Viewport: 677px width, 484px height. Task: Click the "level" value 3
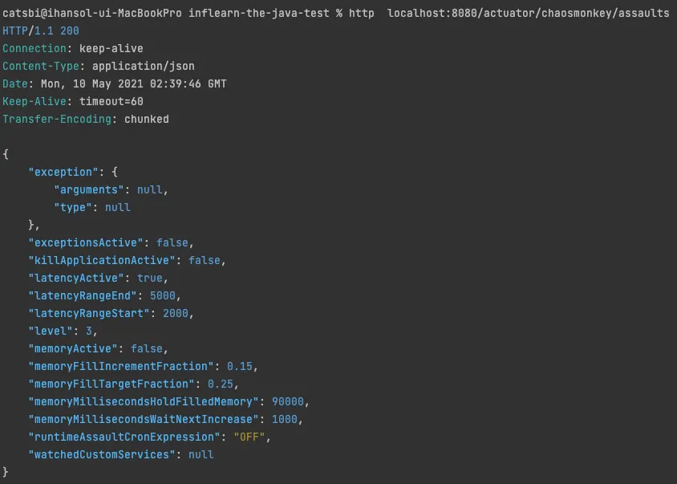pyautogui.click(x=91, y=331)
